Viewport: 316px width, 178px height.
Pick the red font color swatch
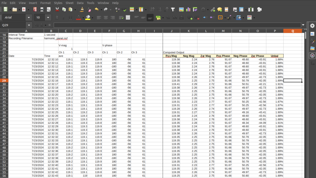point(78,19)
